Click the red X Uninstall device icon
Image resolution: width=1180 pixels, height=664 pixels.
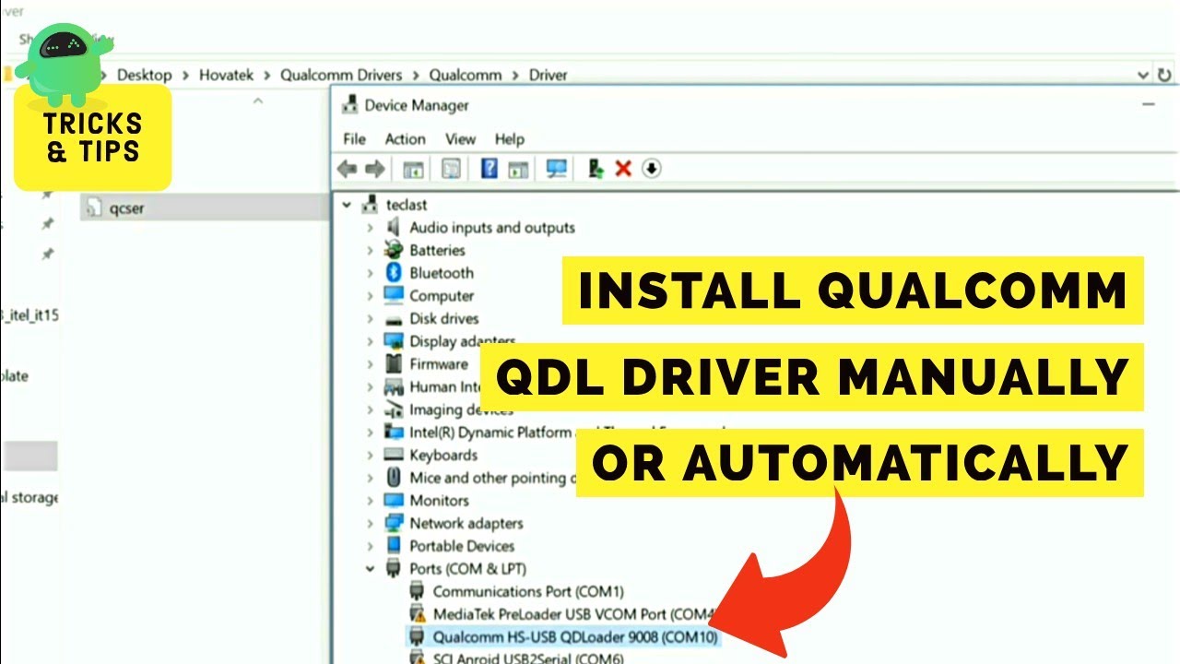[x=623, y=168]
